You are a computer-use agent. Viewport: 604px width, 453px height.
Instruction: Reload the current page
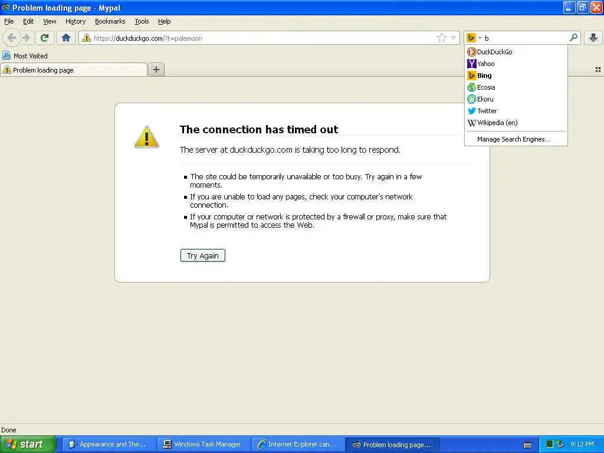45,38
